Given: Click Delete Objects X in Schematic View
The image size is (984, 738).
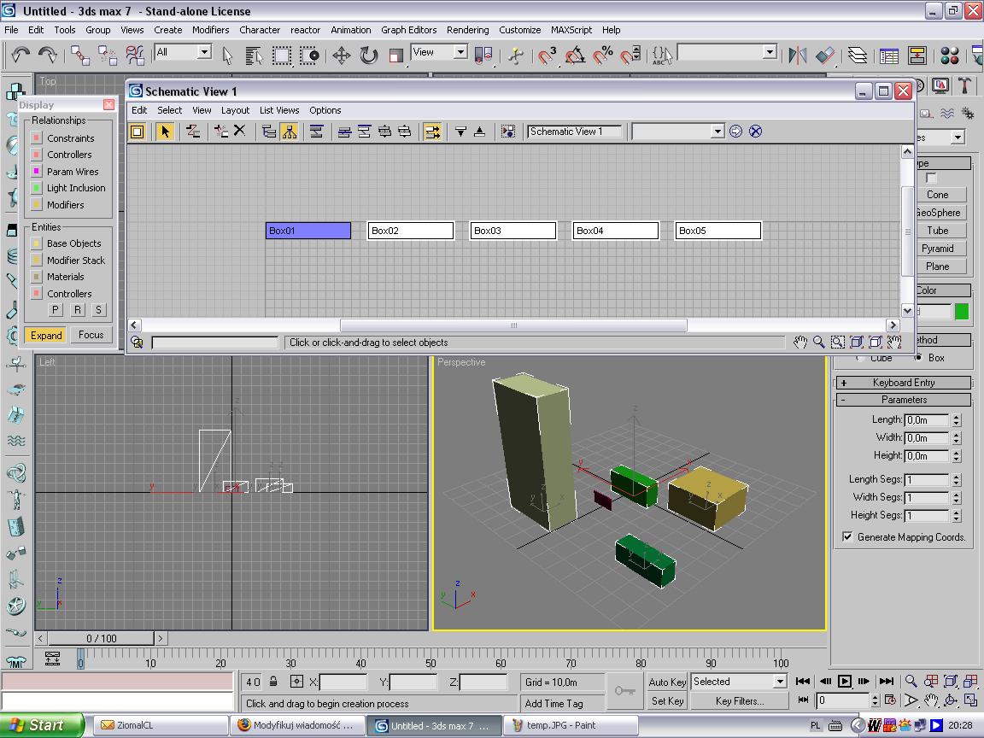Looking at the screenshot, I should point(240,132).
